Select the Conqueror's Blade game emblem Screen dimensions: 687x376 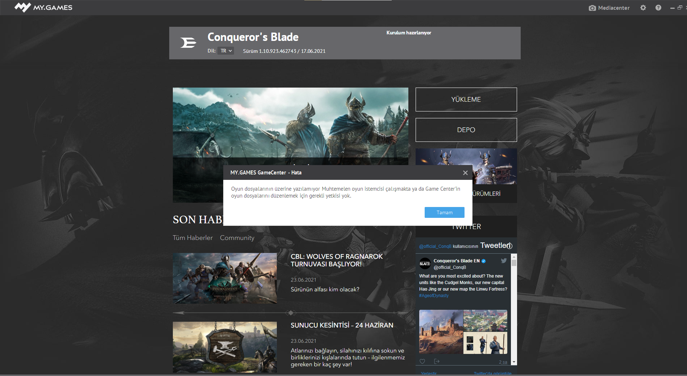point(188,43)
